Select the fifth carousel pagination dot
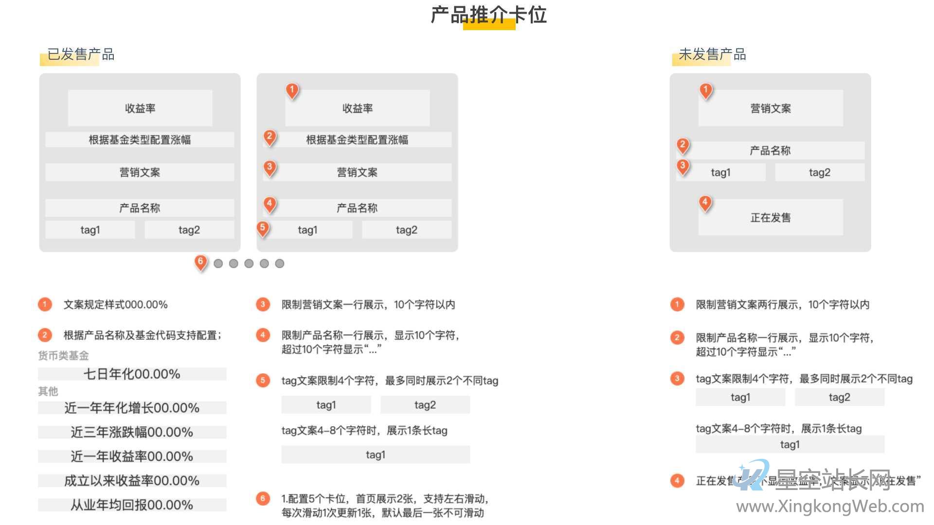934x525 pixels. 280,263
